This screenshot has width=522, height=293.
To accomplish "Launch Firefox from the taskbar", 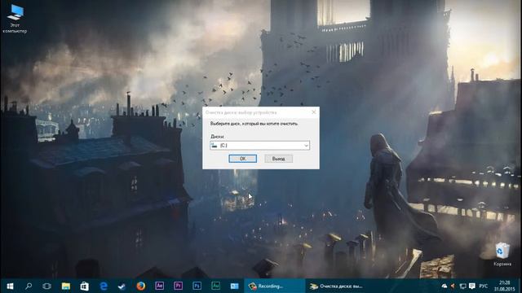I will point(141,286).
